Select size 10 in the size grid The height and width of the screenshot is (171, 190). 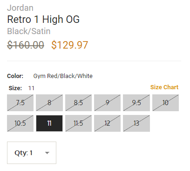[165, 103]
